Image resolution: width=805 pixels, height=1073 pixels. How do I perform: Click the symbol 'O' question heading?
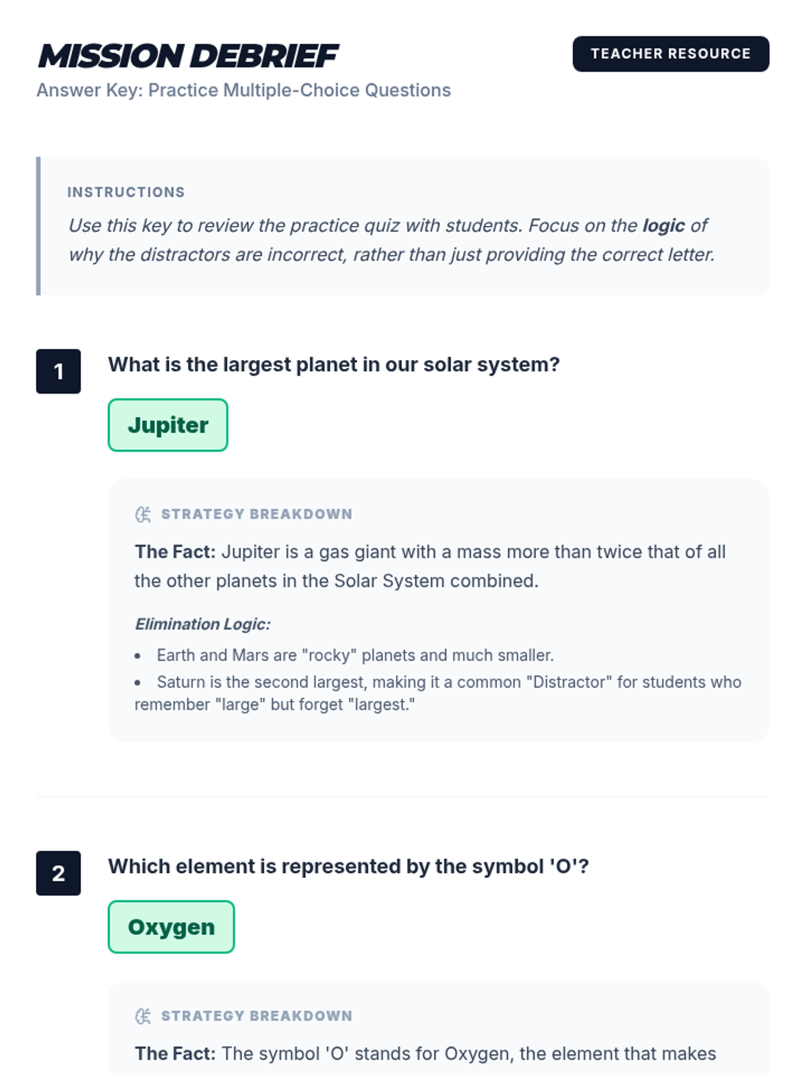348,866
